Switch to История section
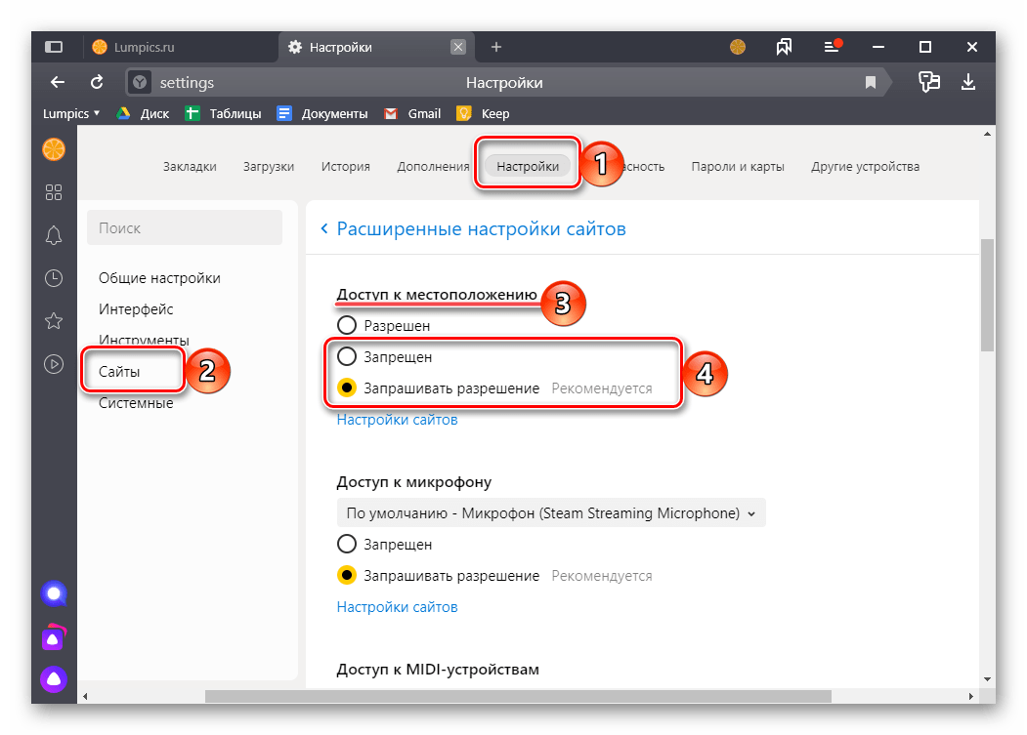The image size is (1027, 735). point(346,167)
